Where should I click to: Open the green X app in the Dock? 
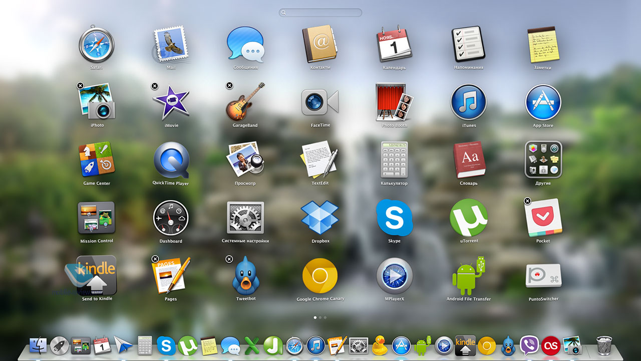point(251,345)
